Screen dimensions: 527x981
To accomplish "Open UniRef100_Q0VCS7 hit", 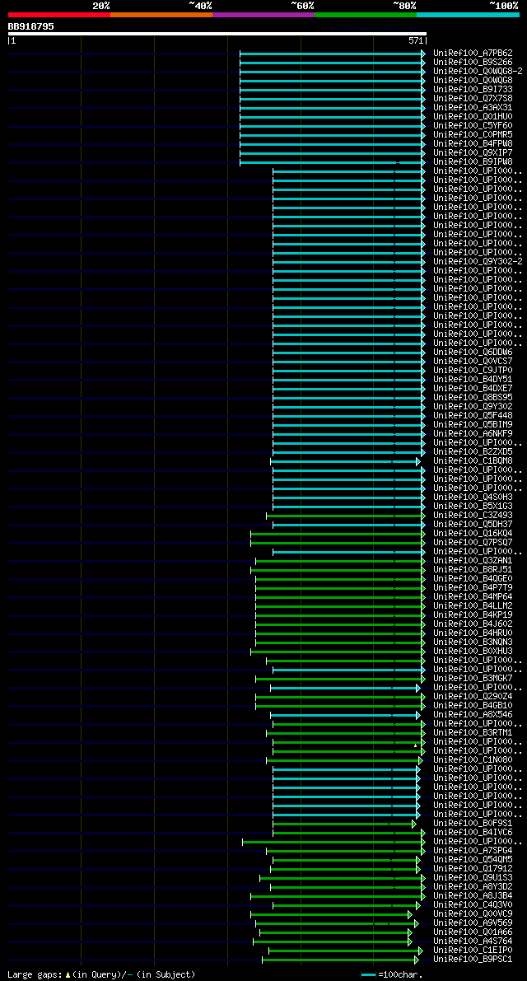I will (473, 361).
